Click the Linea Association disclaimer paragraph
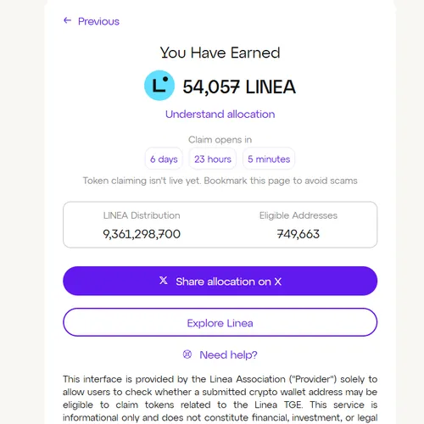424x424 pixels. click(x=220, y=399)
